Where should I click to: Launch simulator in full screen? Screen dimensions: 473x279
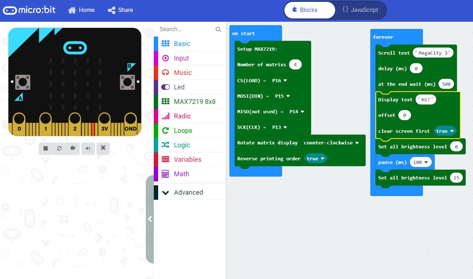103,148
